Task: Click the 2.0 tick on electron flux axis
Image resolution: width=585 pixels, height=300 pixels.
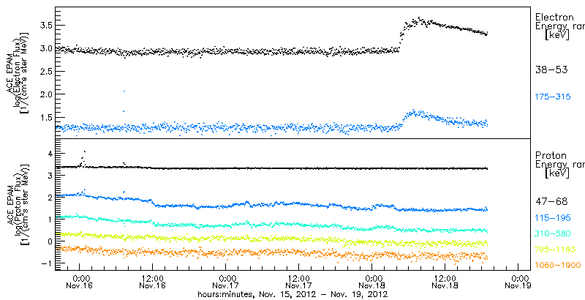Action: pyautogui.click(x=45, y=95)
